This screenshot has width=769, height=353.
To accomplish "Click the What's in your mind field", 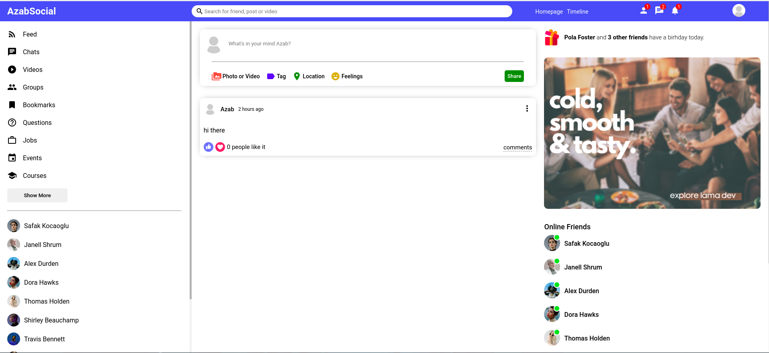I will click(x=376, y=44).
